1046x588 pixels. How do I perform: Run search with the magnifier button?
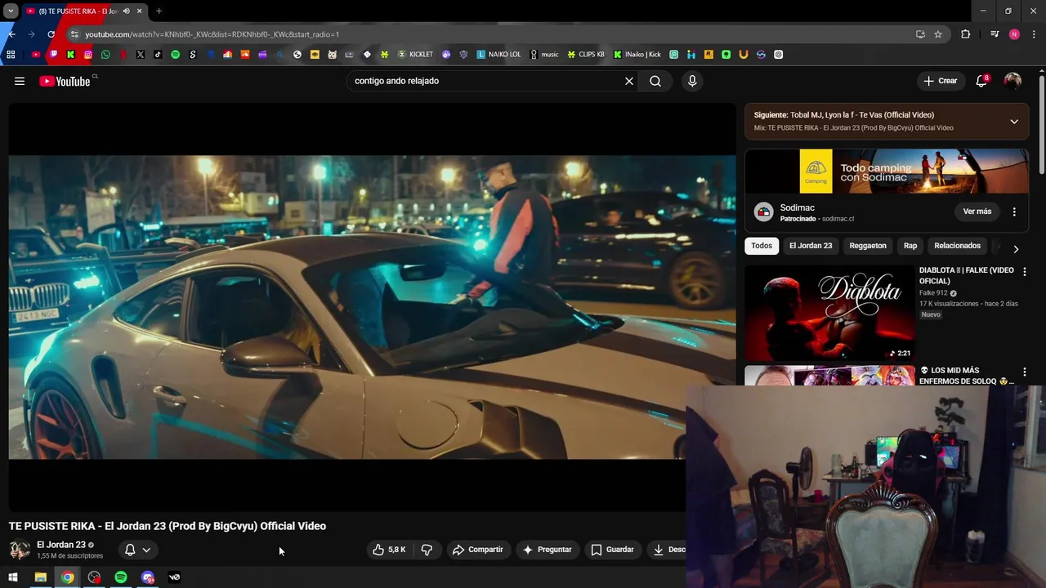pos(655,81)
